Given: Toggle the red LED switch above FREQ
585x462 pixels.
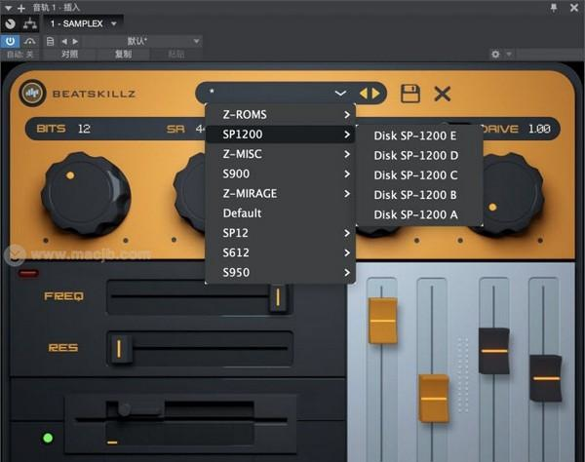Looking at the screenshot, I should click(x=28, y=273).
